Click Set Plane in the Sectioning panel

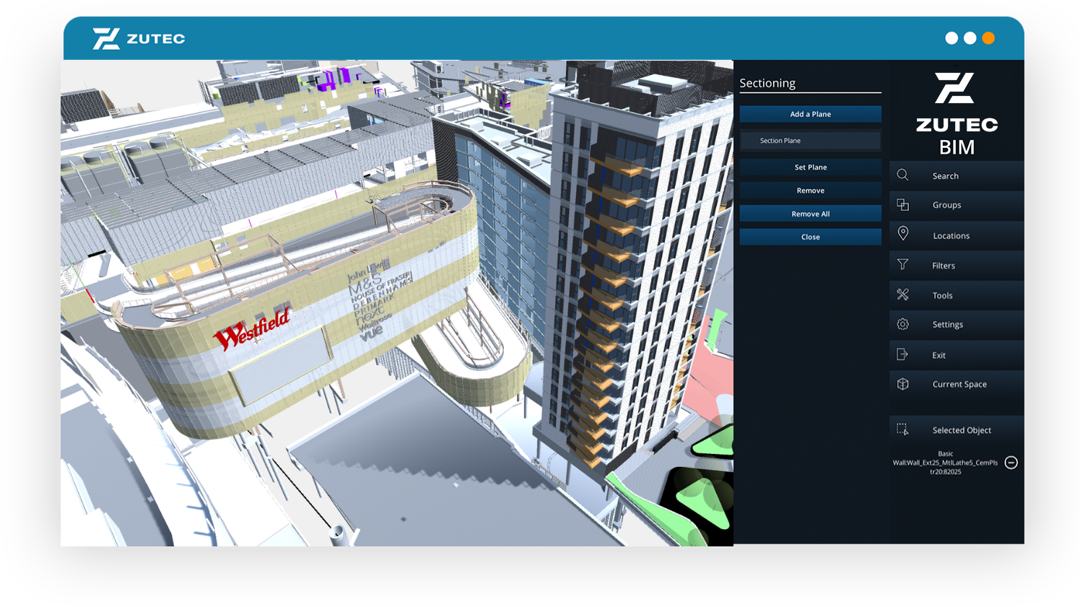810,167
